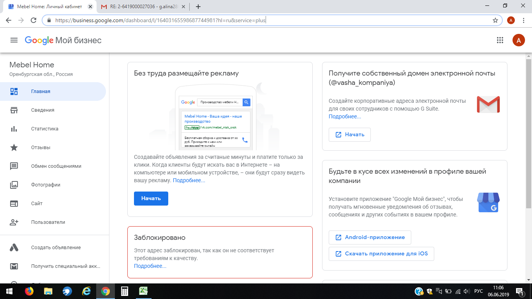Image resolution: width=532 pixels, height=299 pixels.
Task: Click the Сайт web page icon
Action: pyautogui.click(x=14, y=204)
